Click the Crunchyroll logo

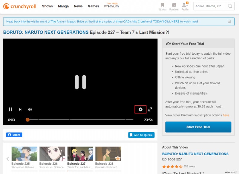(x=19, y=6)
